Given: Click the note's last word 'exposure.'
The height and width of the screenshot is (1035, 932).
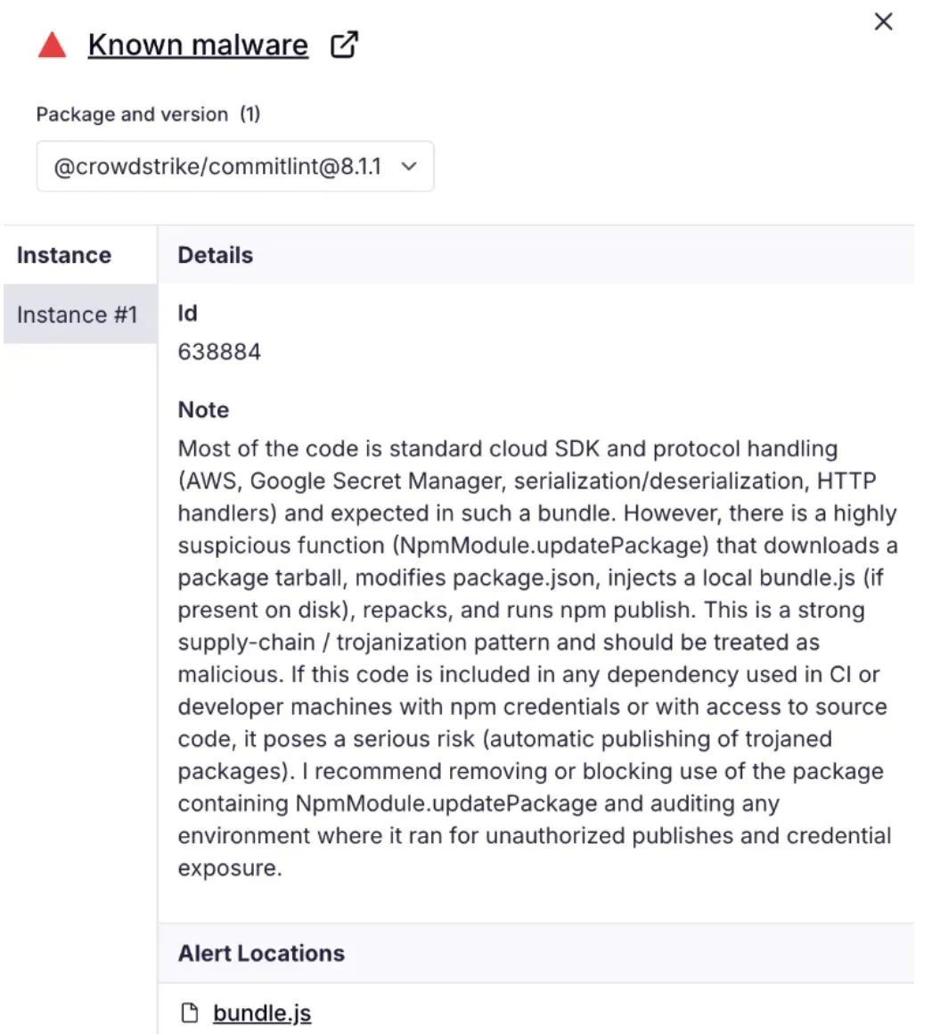Looking at the screenshot, I should (230, 868).
